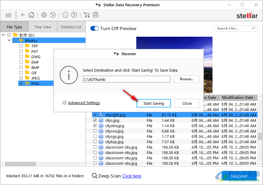The width and height of the screenshot is (263, 185).
Task: Uncheck the cityright.jpg checkbox
Action: point(95,115)
